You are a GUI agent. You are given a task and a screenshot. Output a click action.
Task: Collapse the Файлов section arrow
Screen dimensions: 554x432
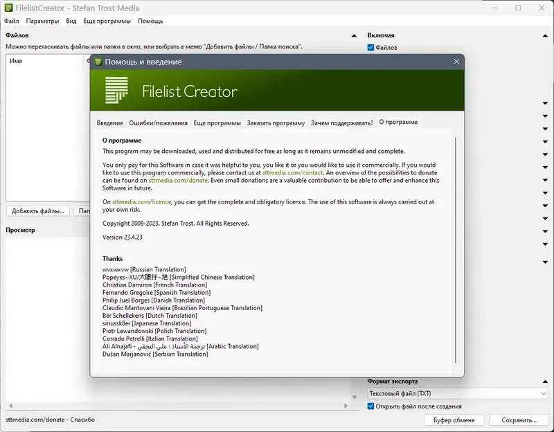(354, 36)
